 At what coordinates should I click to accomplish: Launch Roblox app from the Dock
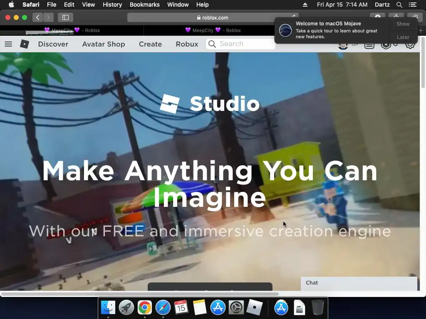click(255, 308)
